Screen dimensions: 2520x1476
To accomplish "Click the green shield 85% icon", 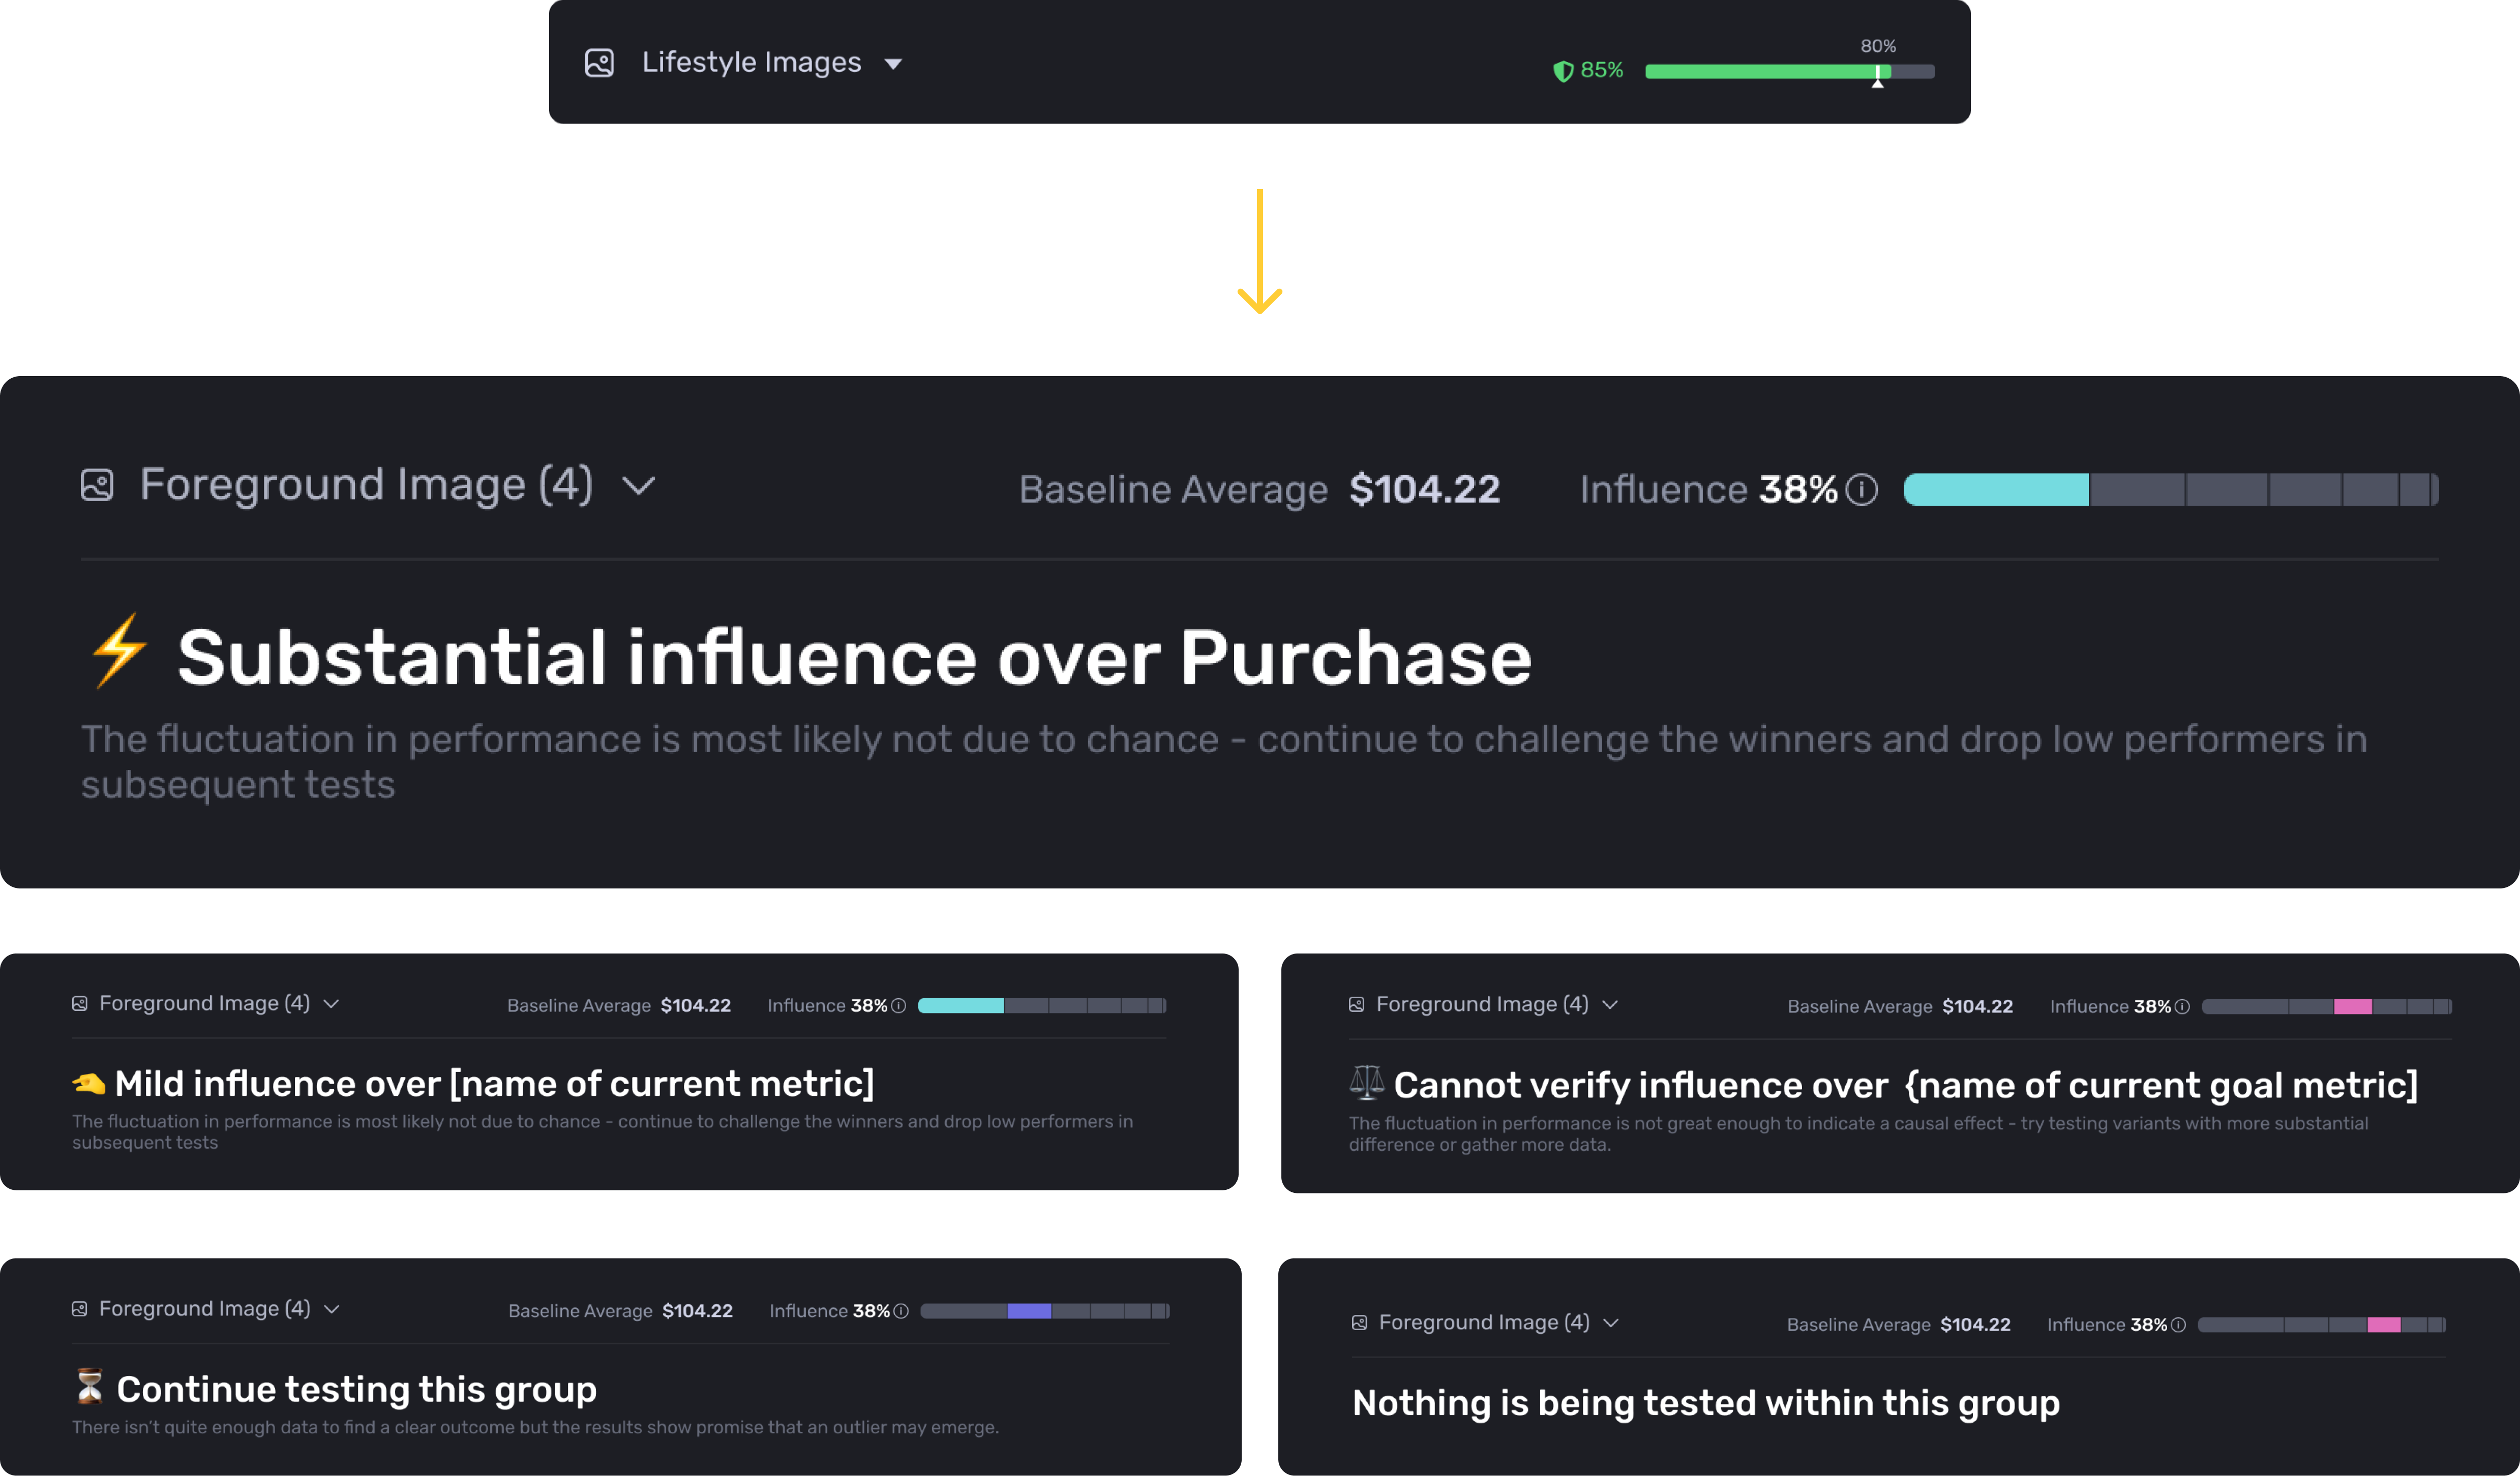I will coord(1563,71).
